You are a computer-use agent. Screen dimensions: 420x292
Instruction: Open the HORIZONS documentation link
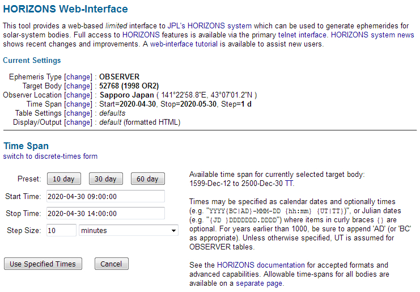click(x=261, y=265)
